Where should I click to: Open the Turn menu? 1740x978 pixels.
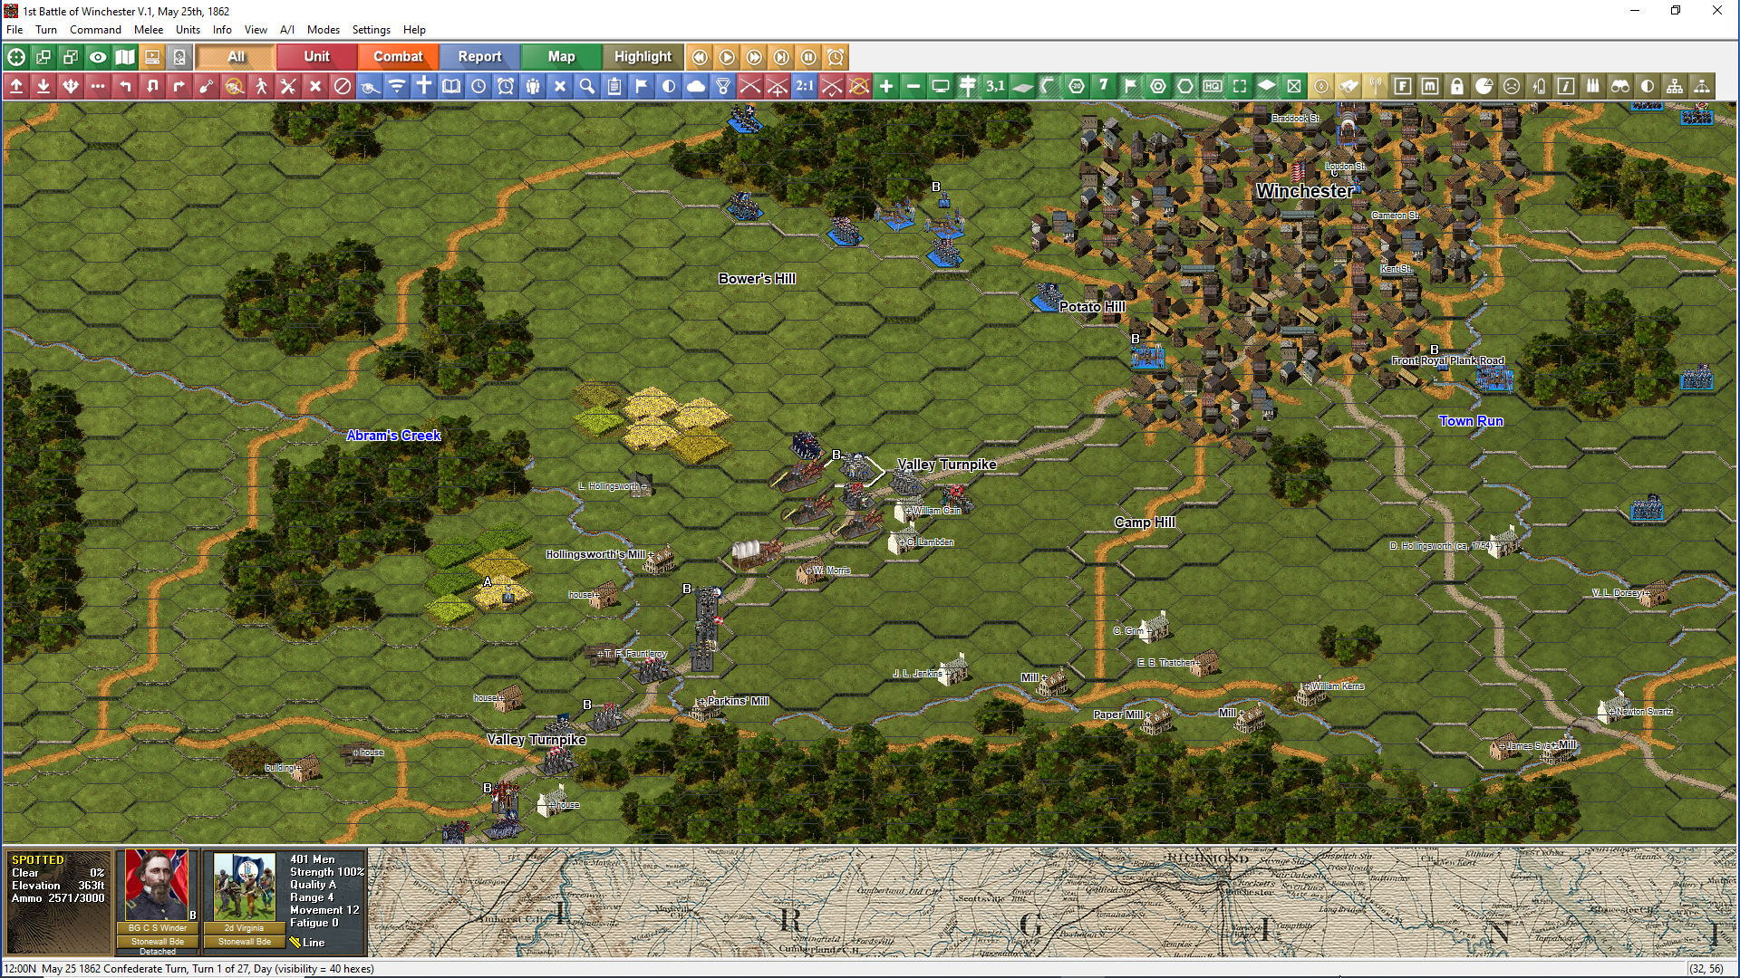click(46, 30)
